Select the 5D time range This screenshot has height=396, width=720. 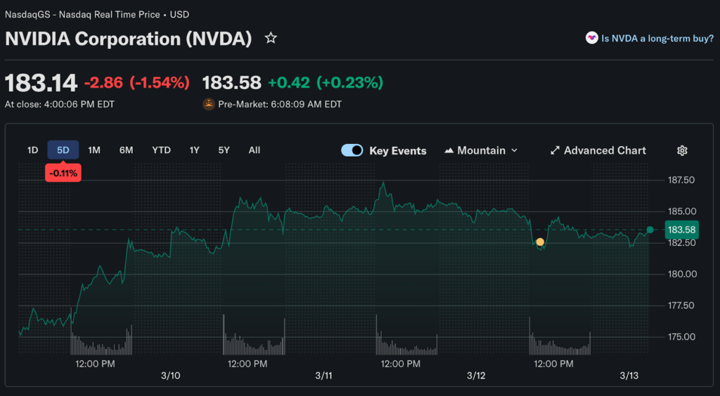[63, 150]
